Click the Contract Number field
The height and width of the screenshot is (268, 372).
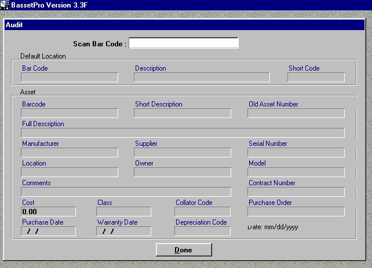[x=296, y=192]
